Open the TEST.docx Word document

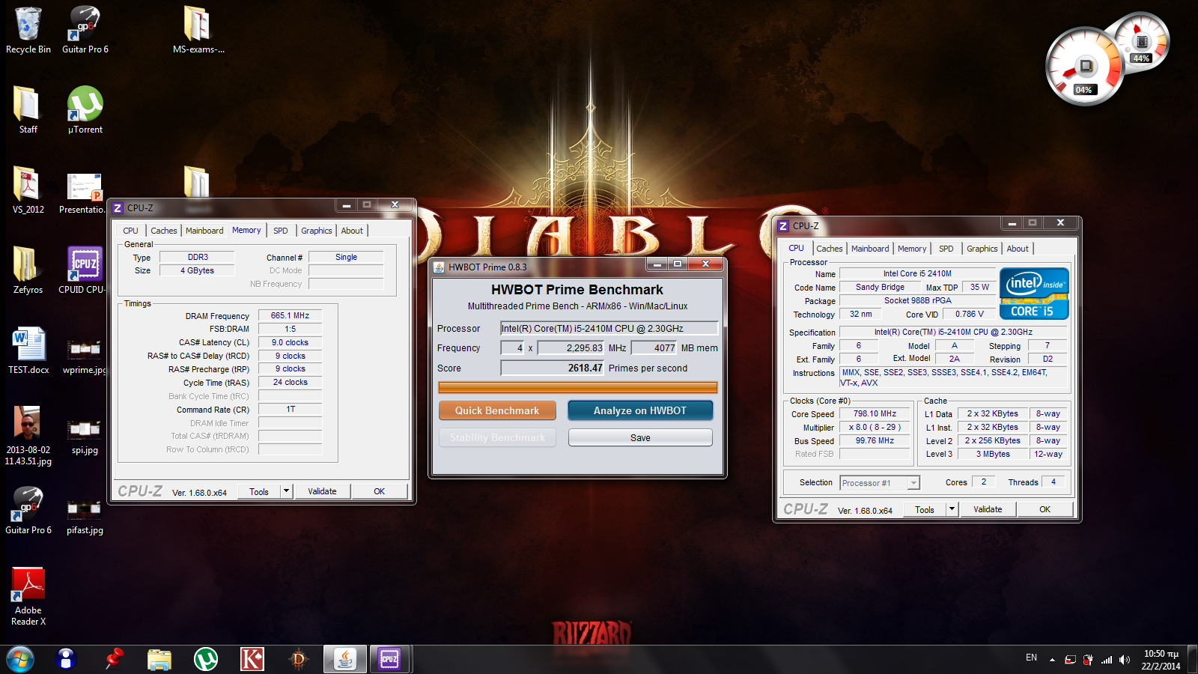[28, 350]
